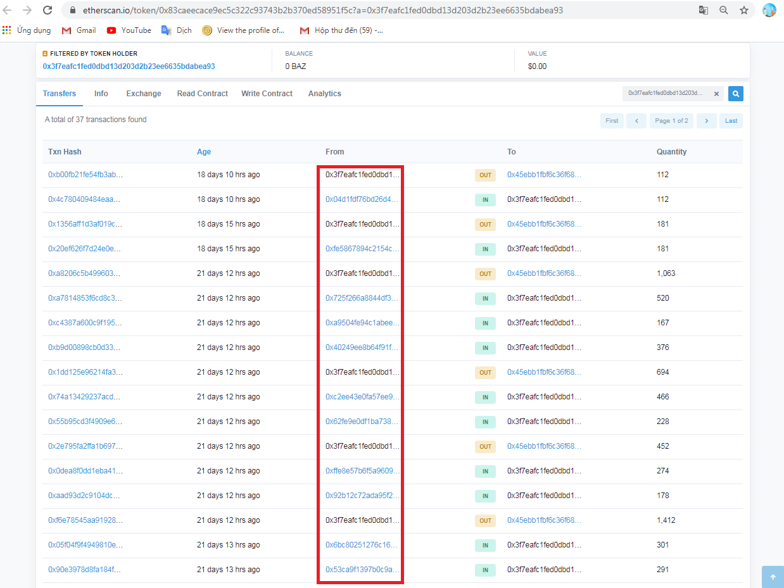This screenshot has width=784, height=588.
Task: Open the YouTube bookmark
Action: pos(129,30)
